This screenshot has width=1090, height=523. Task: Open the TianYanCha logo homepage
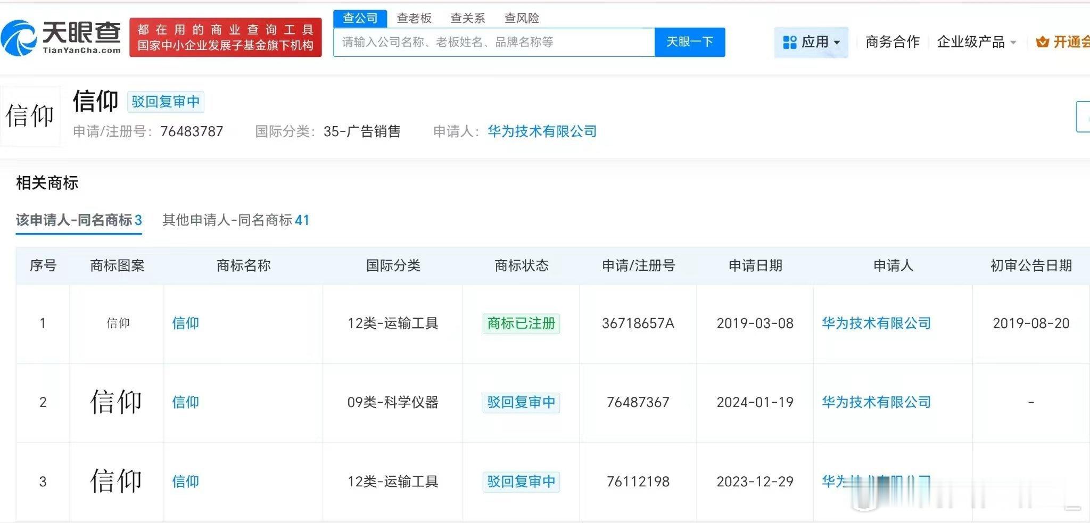pyautogui.click(x=61, y=37)
